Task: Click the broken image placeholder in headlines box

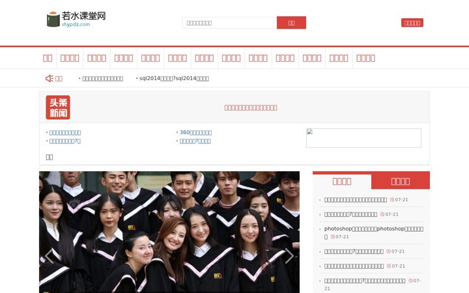Action: point(363,138)
